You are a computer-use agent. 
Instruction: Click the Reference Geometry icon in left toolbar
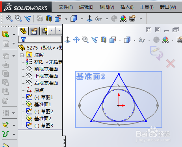pyautogui.click(x=6, y=125)
